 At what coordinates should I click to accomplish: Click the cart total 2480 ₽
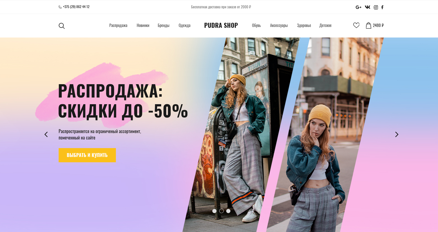[378, 25]
